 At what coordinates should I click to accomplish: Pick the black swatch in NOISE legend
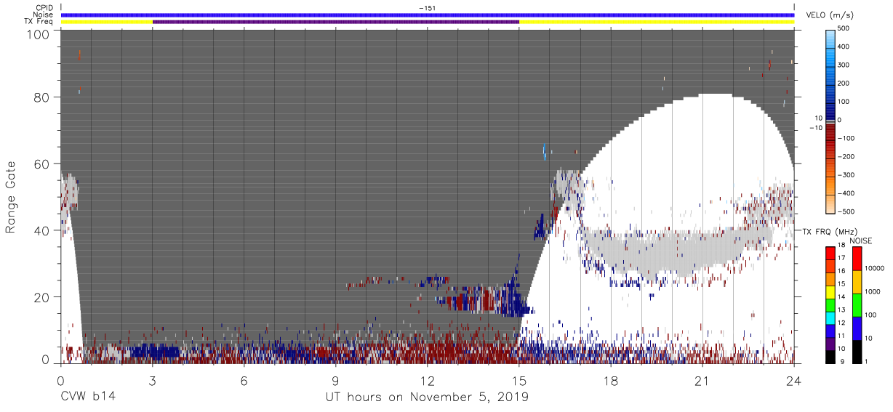point(856,352)
